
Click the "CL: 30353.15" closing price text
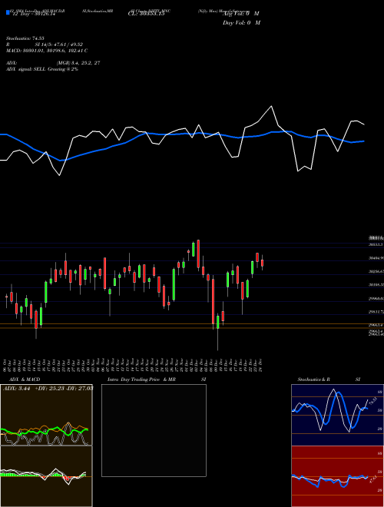(x=147, y=14)
